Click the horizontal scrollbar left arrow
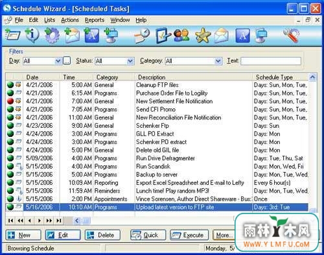This screenshot has height=255, width=324. 76,221
